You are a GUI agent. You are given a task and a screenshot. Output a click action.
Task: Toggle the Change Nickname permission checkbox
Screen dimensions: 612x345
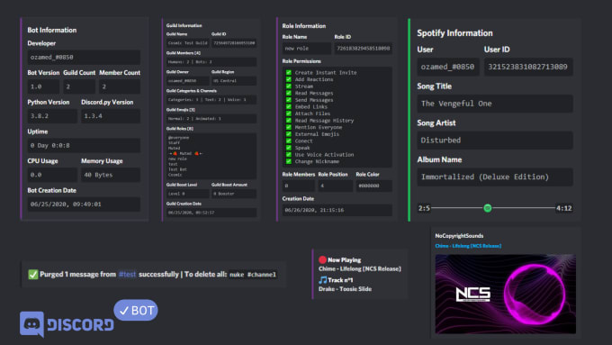click(x=288, y=161)
